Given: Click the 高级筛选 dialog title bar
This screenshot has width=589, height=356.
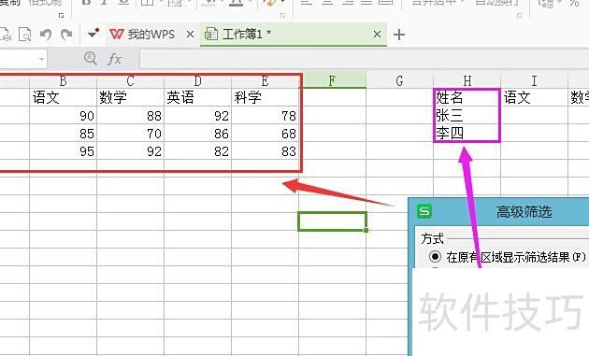Looking at the screenshot, I should (499, 212).
